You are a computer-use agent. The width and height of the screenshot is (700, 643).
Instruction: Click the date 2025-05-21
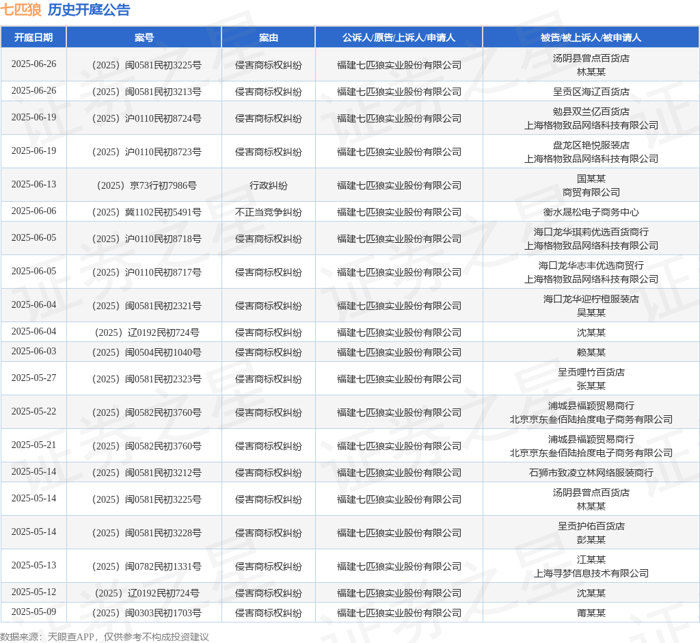[x=34, y=445]
